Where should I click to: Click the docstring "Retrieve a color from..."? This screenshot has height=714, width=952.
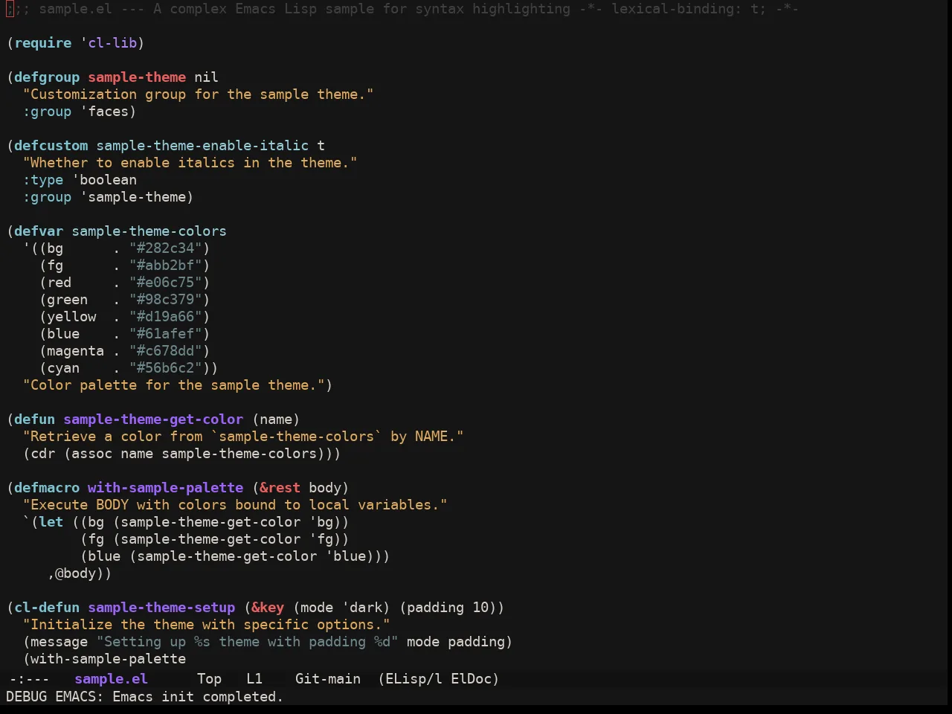coord(243,437)
